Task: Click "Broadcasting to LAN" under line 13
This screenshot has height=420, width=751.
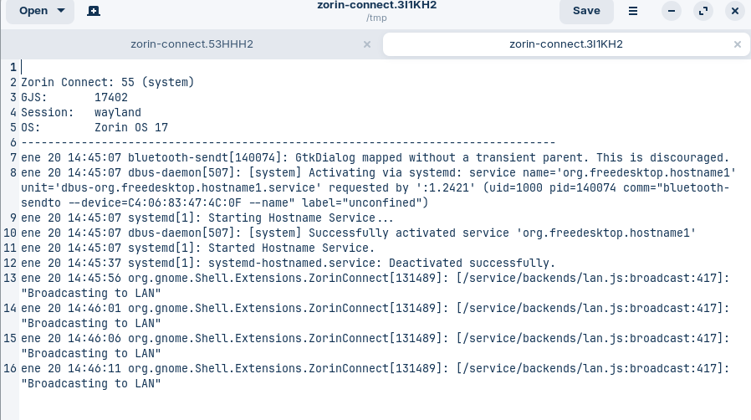Action: click(x=91, y=293)
